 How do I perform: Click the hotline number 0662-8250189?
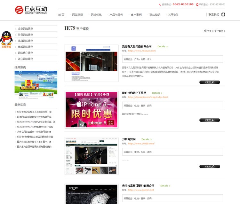(x=183, y=4)
